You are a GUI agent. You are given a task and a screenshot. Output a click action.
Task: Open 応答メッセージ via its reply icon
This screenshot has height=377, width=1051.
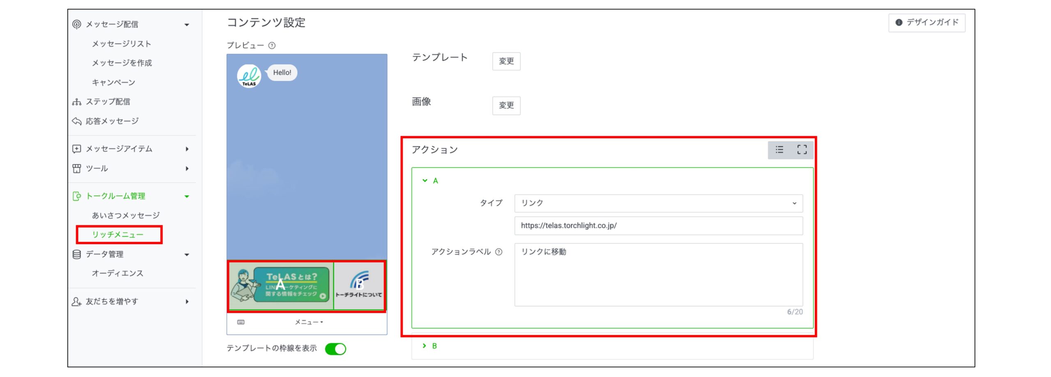76,121
